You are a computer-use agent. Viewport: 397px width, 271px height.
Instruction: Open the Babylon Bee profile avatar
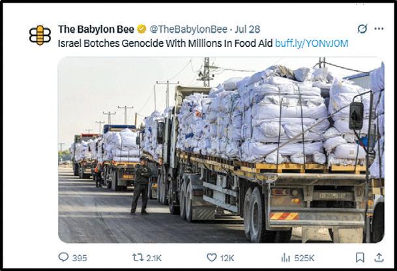(x=40, y=35)
